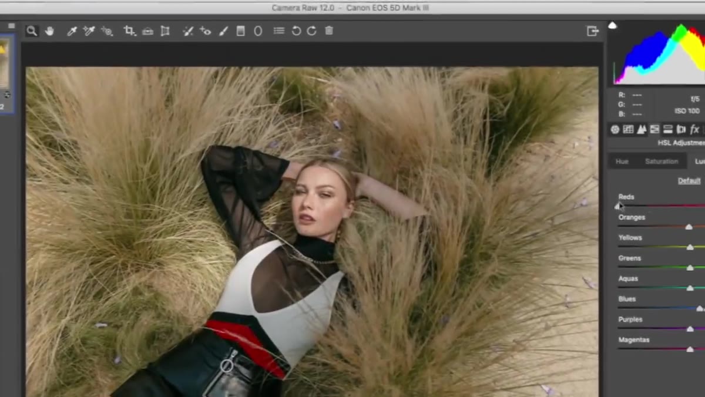Toggle full screen mode icon
Screen dimensions: 705x397
pyautogui.click(x=592, y=31)
